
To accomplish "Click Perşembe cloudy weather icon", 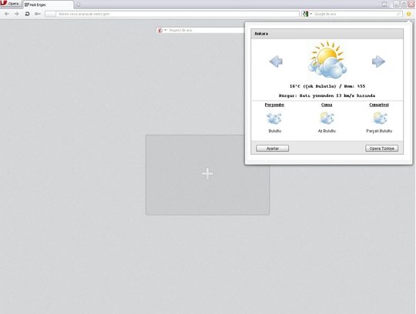I will [274, 119].
